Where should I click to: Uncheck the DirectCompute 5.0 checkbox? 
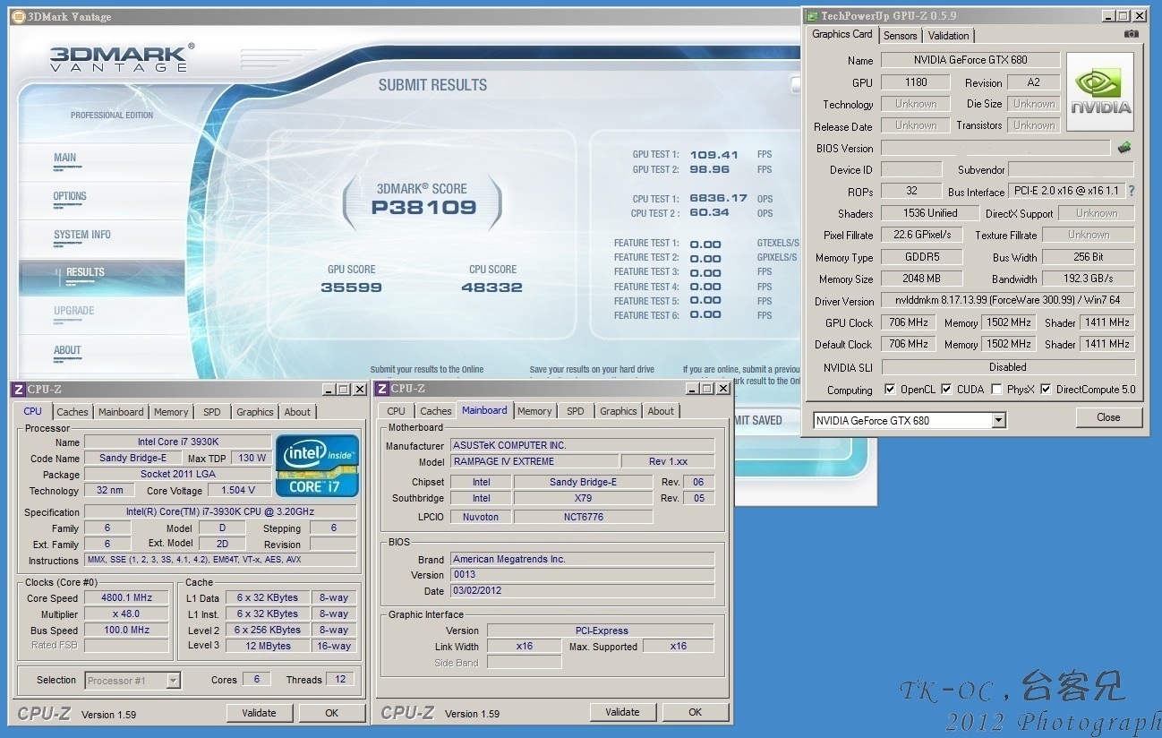click(1046, 390)
